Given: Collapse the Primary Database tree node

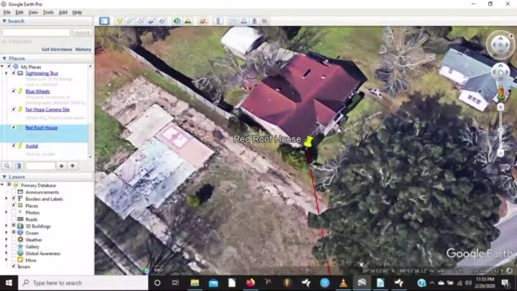Looking at the screenshot, I should pos(3,185).
